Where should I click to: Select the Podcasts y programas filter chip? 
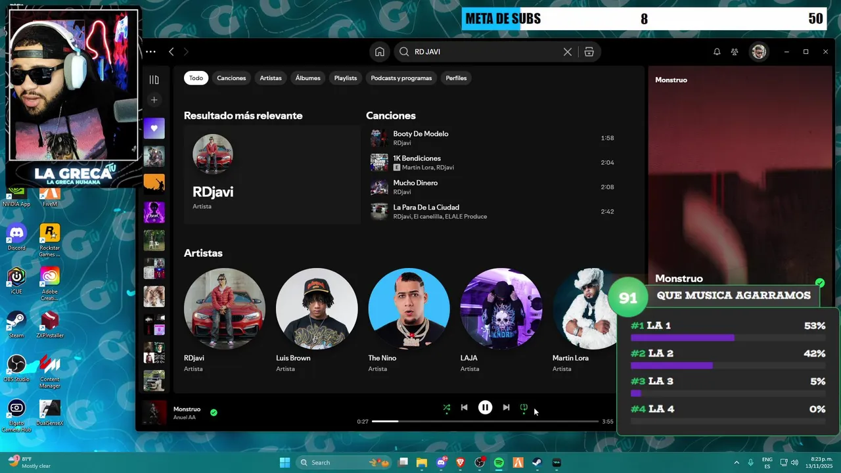point(401,78)
